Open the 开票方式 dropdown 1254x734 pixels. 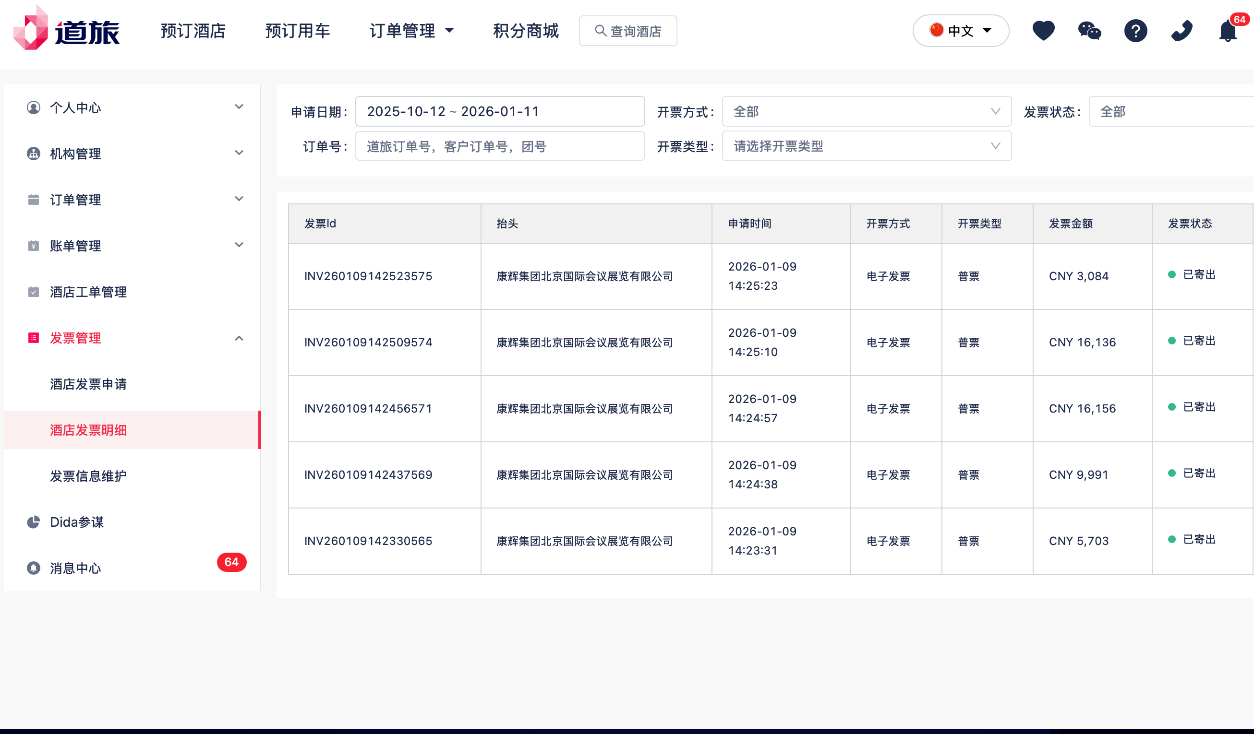[x=866, y=111]
